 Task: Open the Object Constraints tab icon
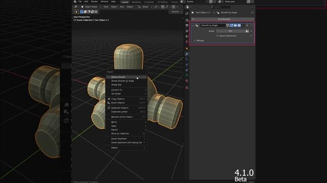(x=187, y=70)
